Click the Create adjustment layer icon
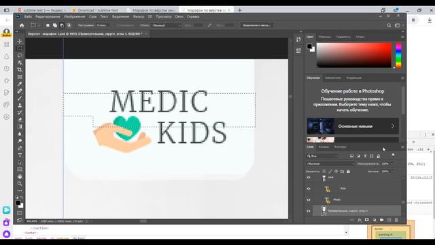 [x=375, y=220]
